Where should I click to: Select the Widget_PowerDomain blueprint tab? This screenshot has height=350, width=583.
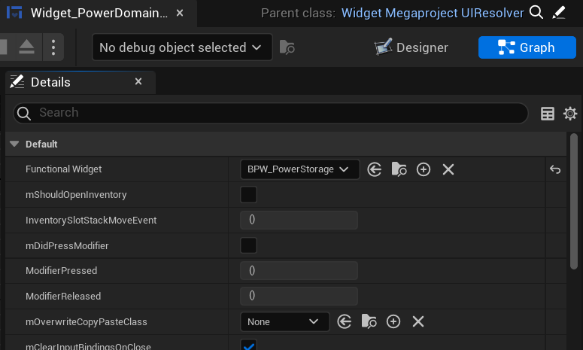[99, 13]
